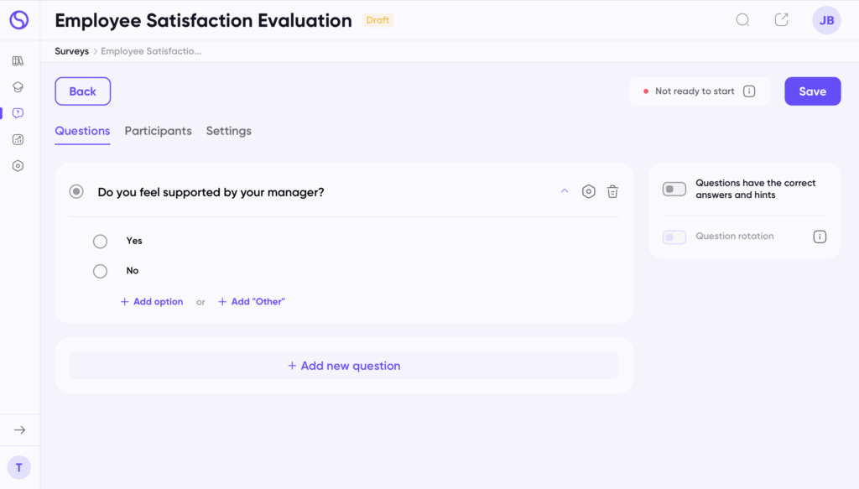Click Add new question
This screenshot has height=489, width=859.
pos(344,366)
